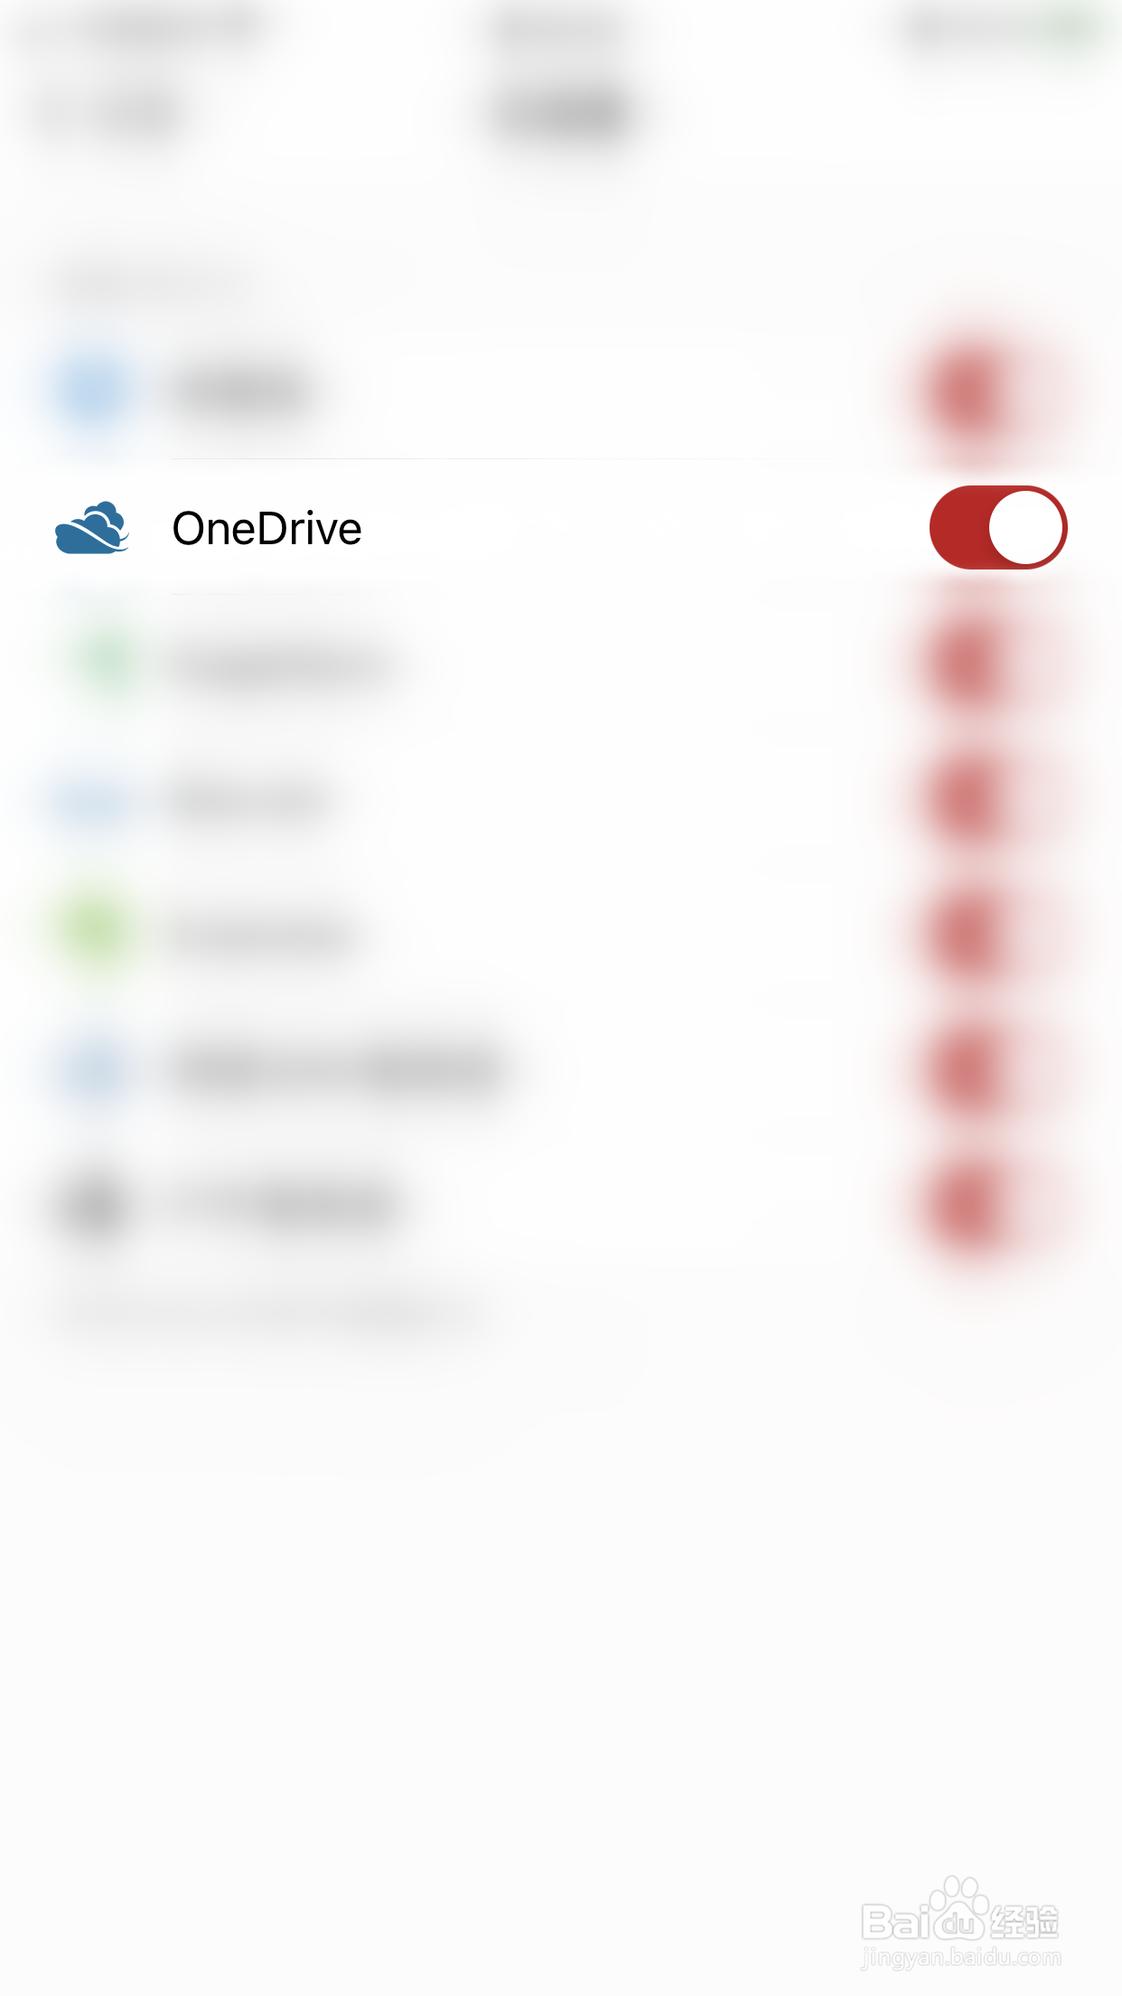Tap the dark gray blurred icon in last row
Viewport: 1122px width, 1996px height.
[94, 1207]
